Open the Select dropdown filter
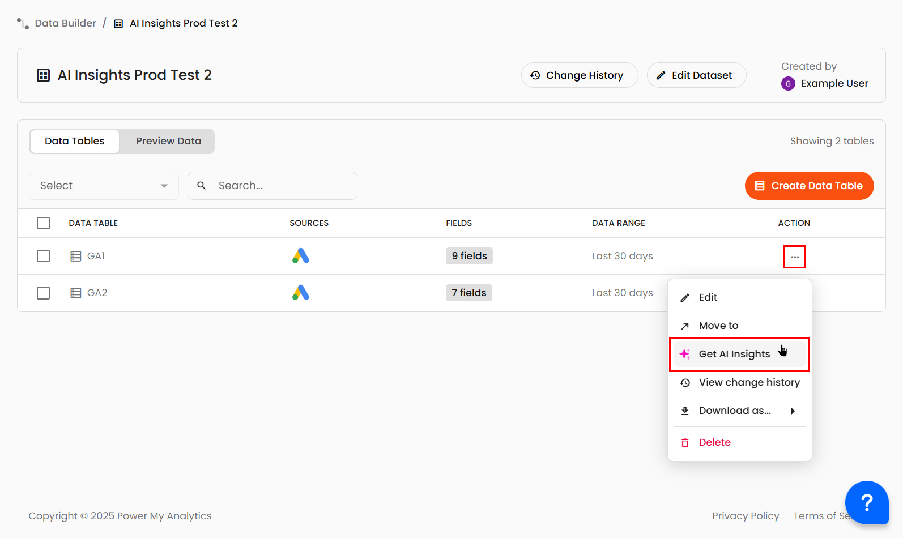 click(x=104, y=186)
